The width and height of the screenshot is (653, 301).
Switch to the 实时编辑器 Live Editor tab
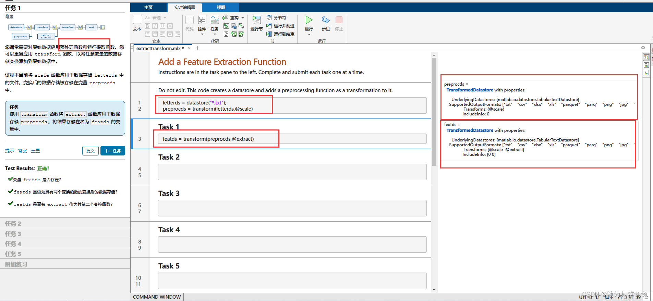point(184,7)
